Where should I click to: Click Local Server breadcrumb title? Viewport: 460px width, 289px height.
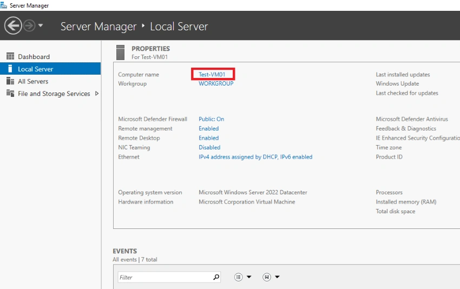179,27
